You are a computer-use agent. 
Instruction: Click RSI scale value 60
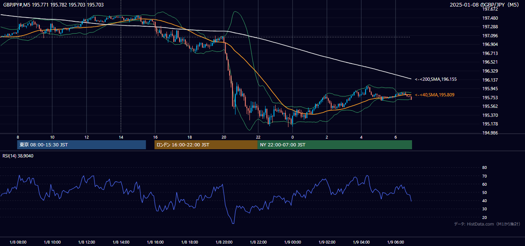pyautogui.click(x=484, y=184)
